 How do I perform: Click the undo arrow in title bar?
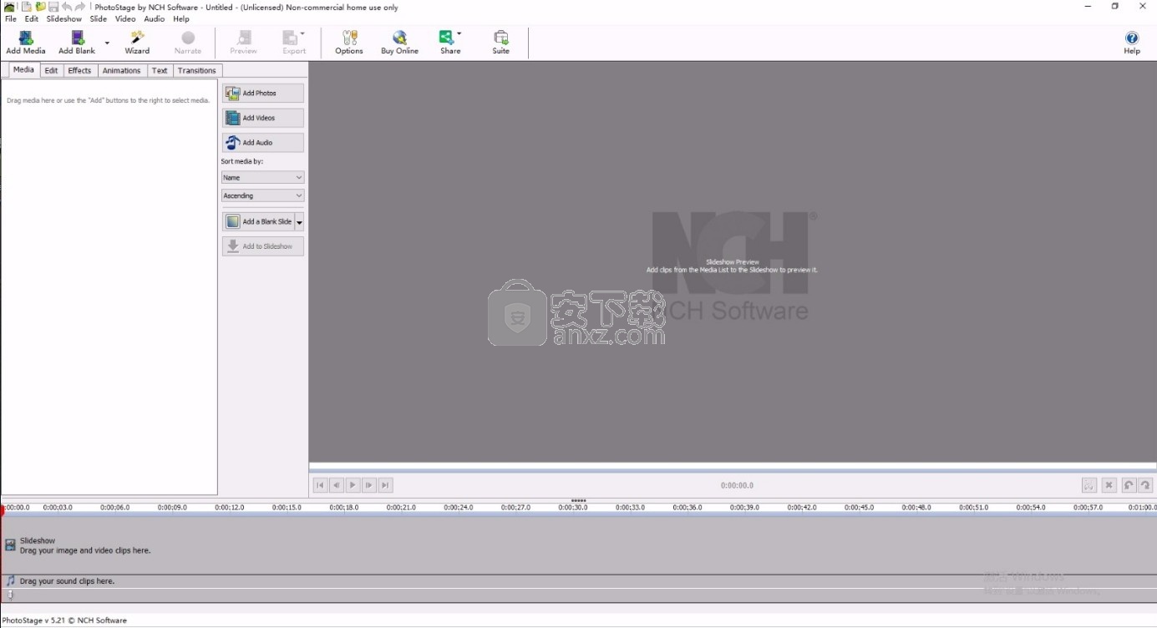click(x=67, y=7)
